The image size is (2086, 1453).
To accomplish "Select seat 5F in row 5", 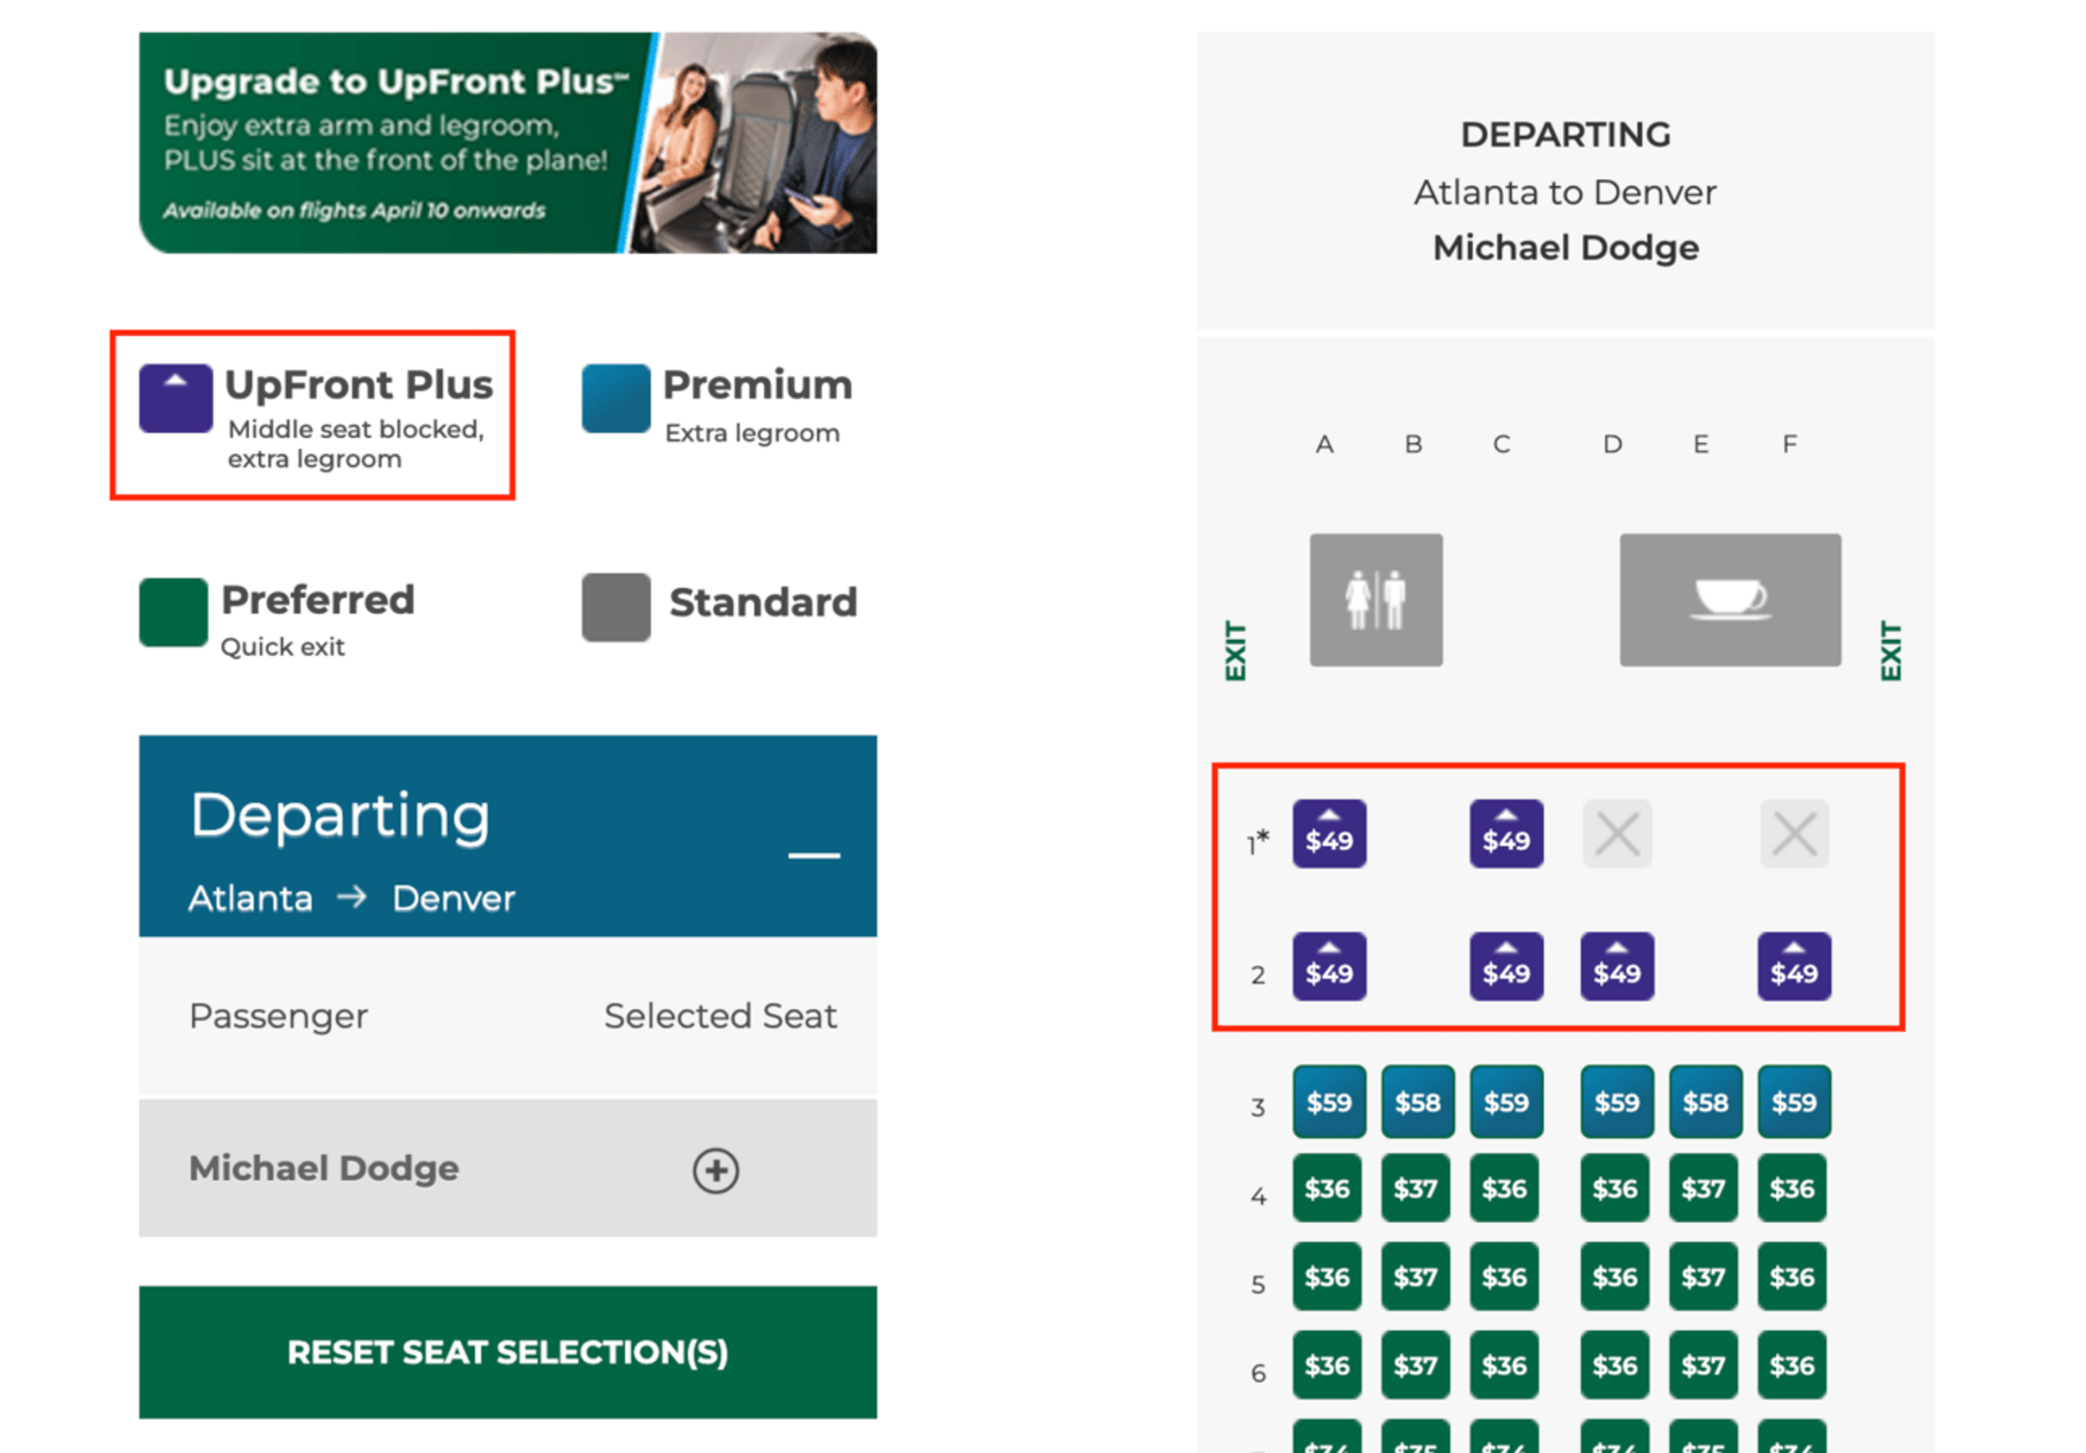I will click(x=1792, y=1276).
